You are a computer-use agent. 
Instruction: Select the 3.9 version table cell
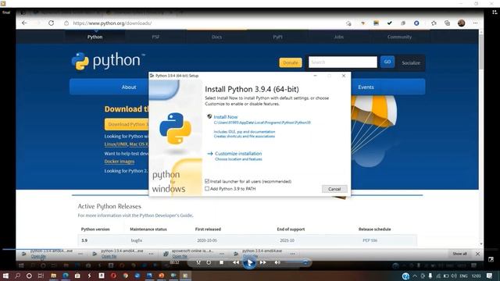[84, 240]
